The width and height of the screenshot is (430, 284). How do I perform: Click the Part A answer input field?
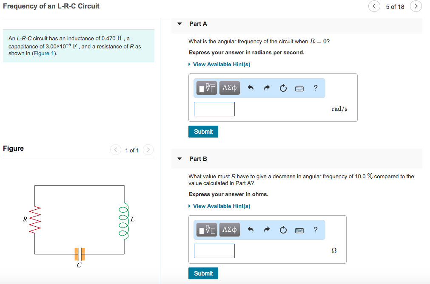tap(214, 109)
